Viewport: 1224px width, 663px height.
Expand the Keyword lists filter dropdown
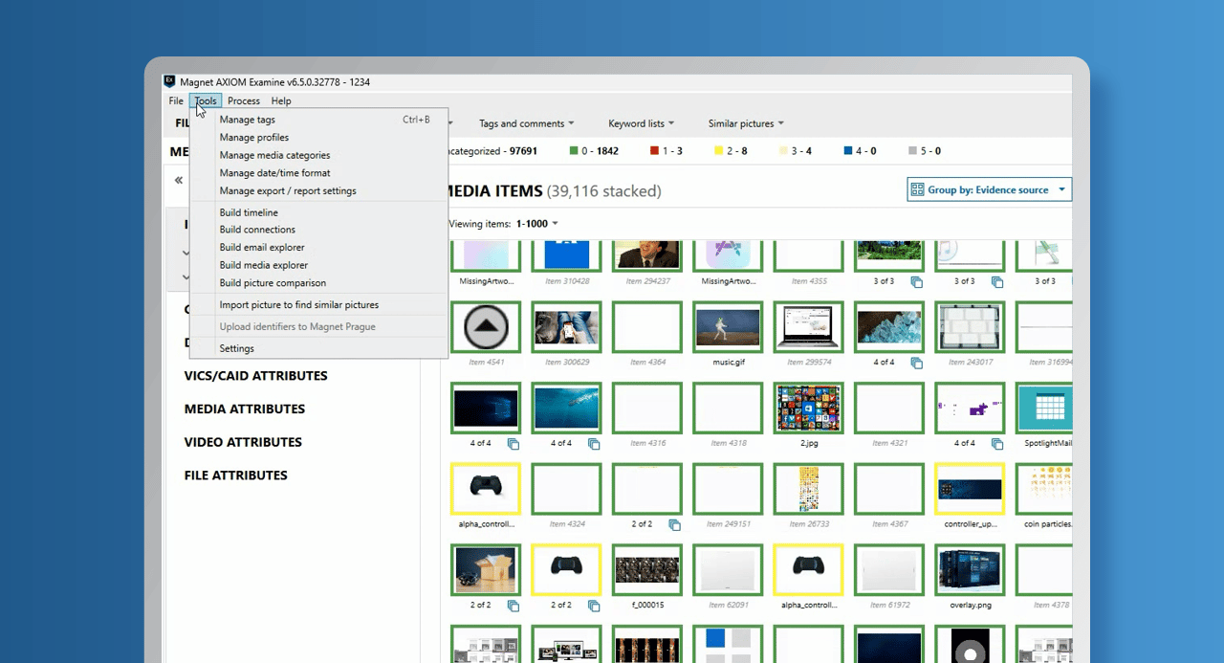tap(641, 123)
